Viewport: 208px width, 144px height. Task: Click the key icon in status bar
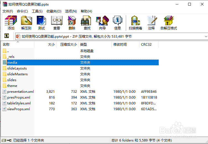[9, 140]
